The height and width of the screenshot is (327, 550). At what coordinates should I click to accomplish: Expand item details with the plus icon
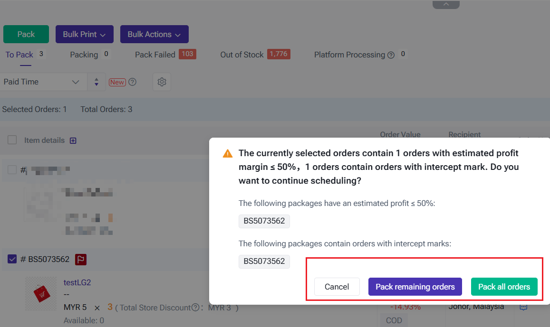point(73,140)
